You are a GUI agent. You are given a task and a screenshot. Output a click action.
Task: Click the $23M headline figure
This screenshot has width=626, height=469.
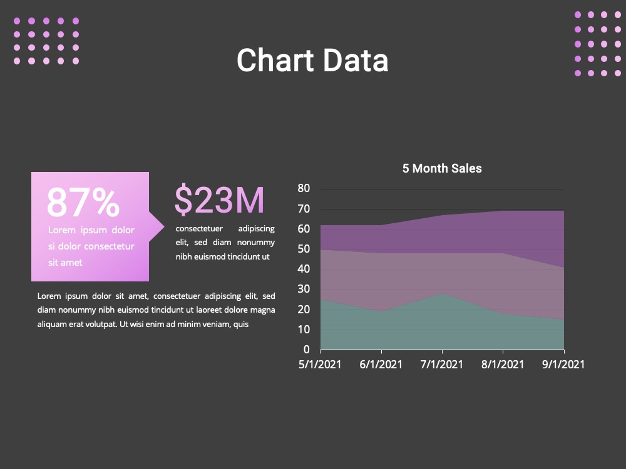(219, 199)
